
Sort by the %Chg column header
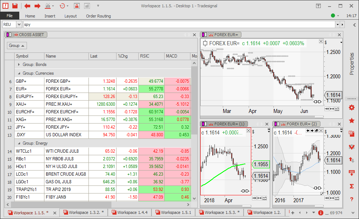point(127,56)
